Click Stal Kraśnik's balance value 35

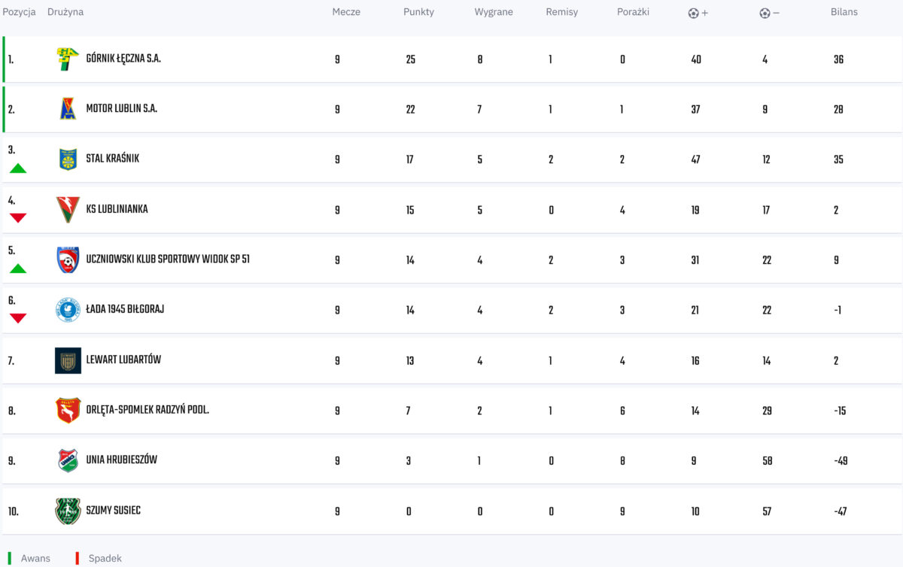tap(838, 159)
